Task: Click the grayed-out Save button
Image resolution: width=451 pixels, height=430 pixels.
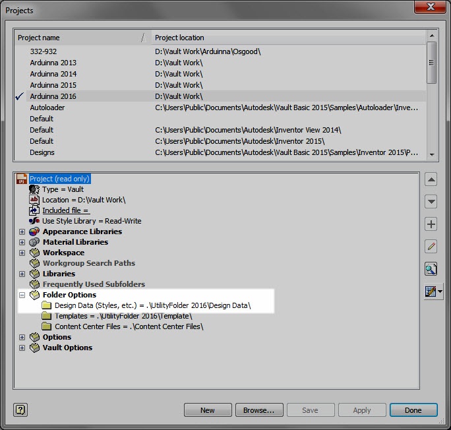Action: point(311,410)
